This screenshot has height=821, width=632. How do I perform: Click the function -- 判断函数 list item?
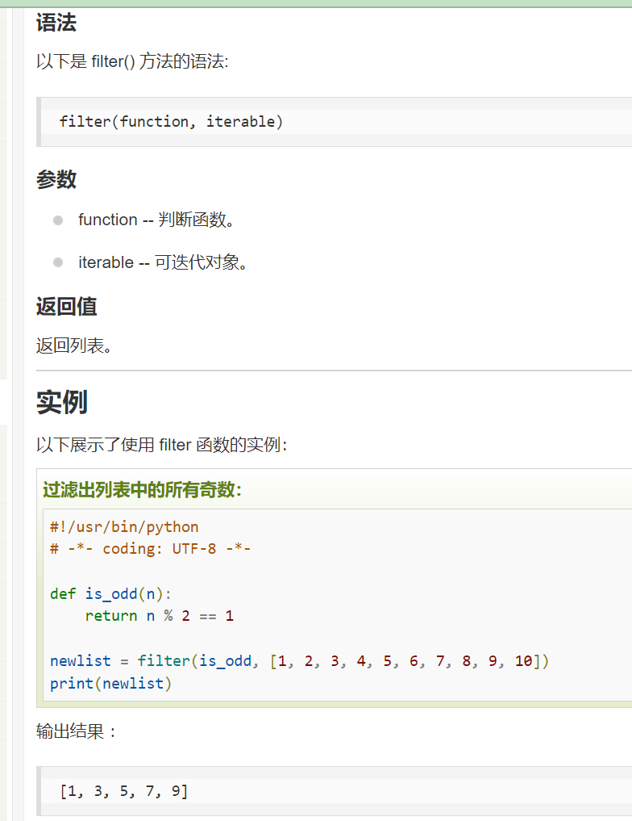pos(156,220)
